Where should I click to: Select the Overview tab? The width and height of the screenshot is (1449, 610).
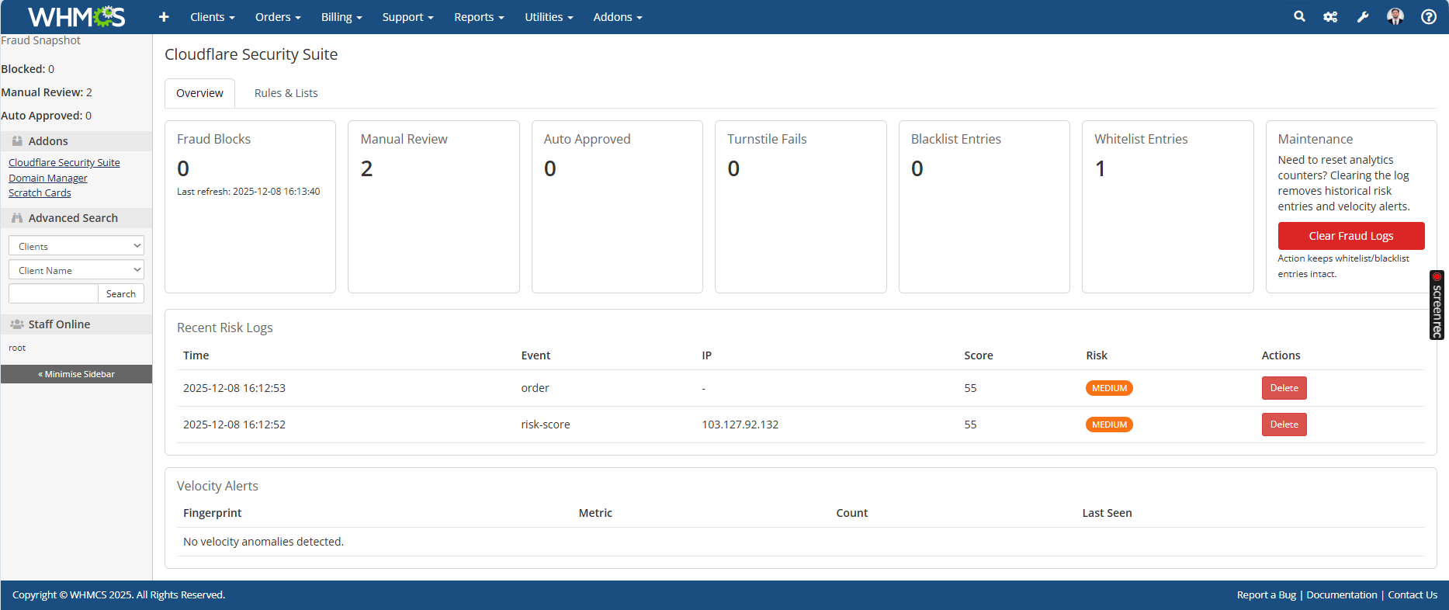pos(199,93)
